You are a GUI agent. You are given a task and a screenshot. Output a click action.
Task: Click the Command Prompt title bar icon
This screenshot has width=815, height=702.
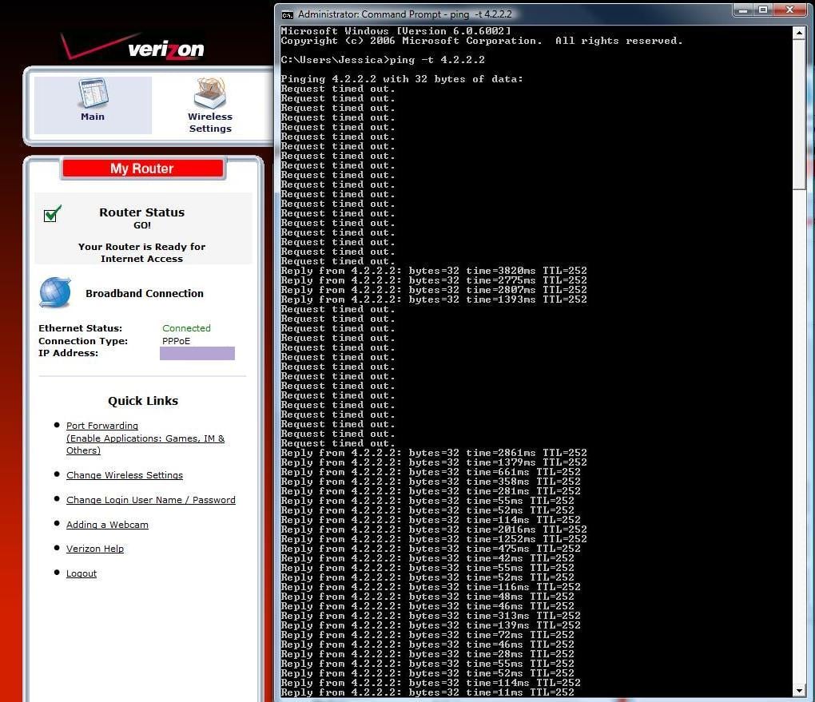click(x=287, y=14)
